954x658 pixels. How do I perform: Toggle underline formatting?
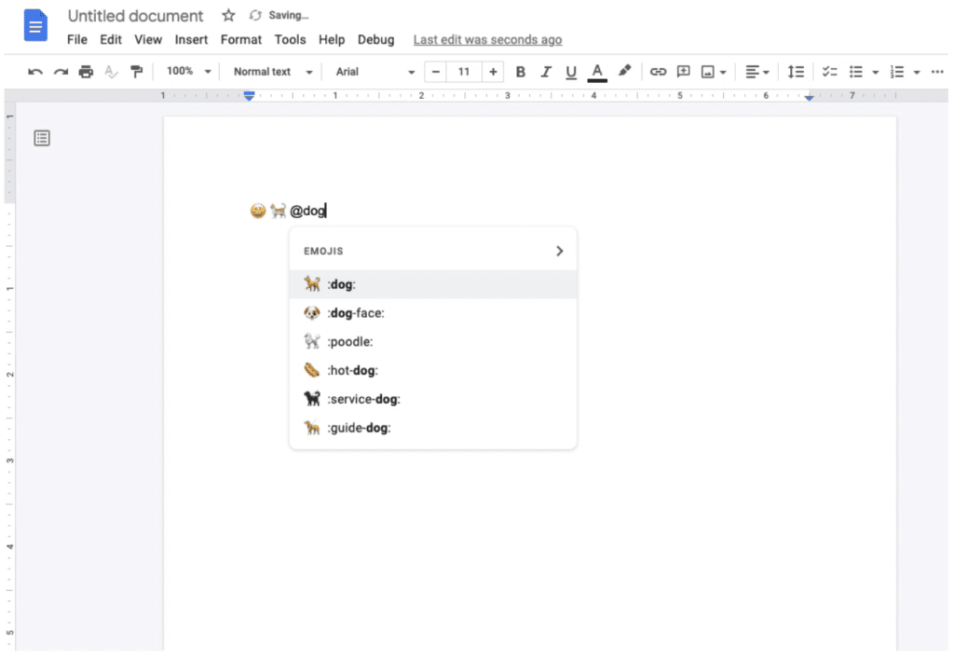pos(571,71)
